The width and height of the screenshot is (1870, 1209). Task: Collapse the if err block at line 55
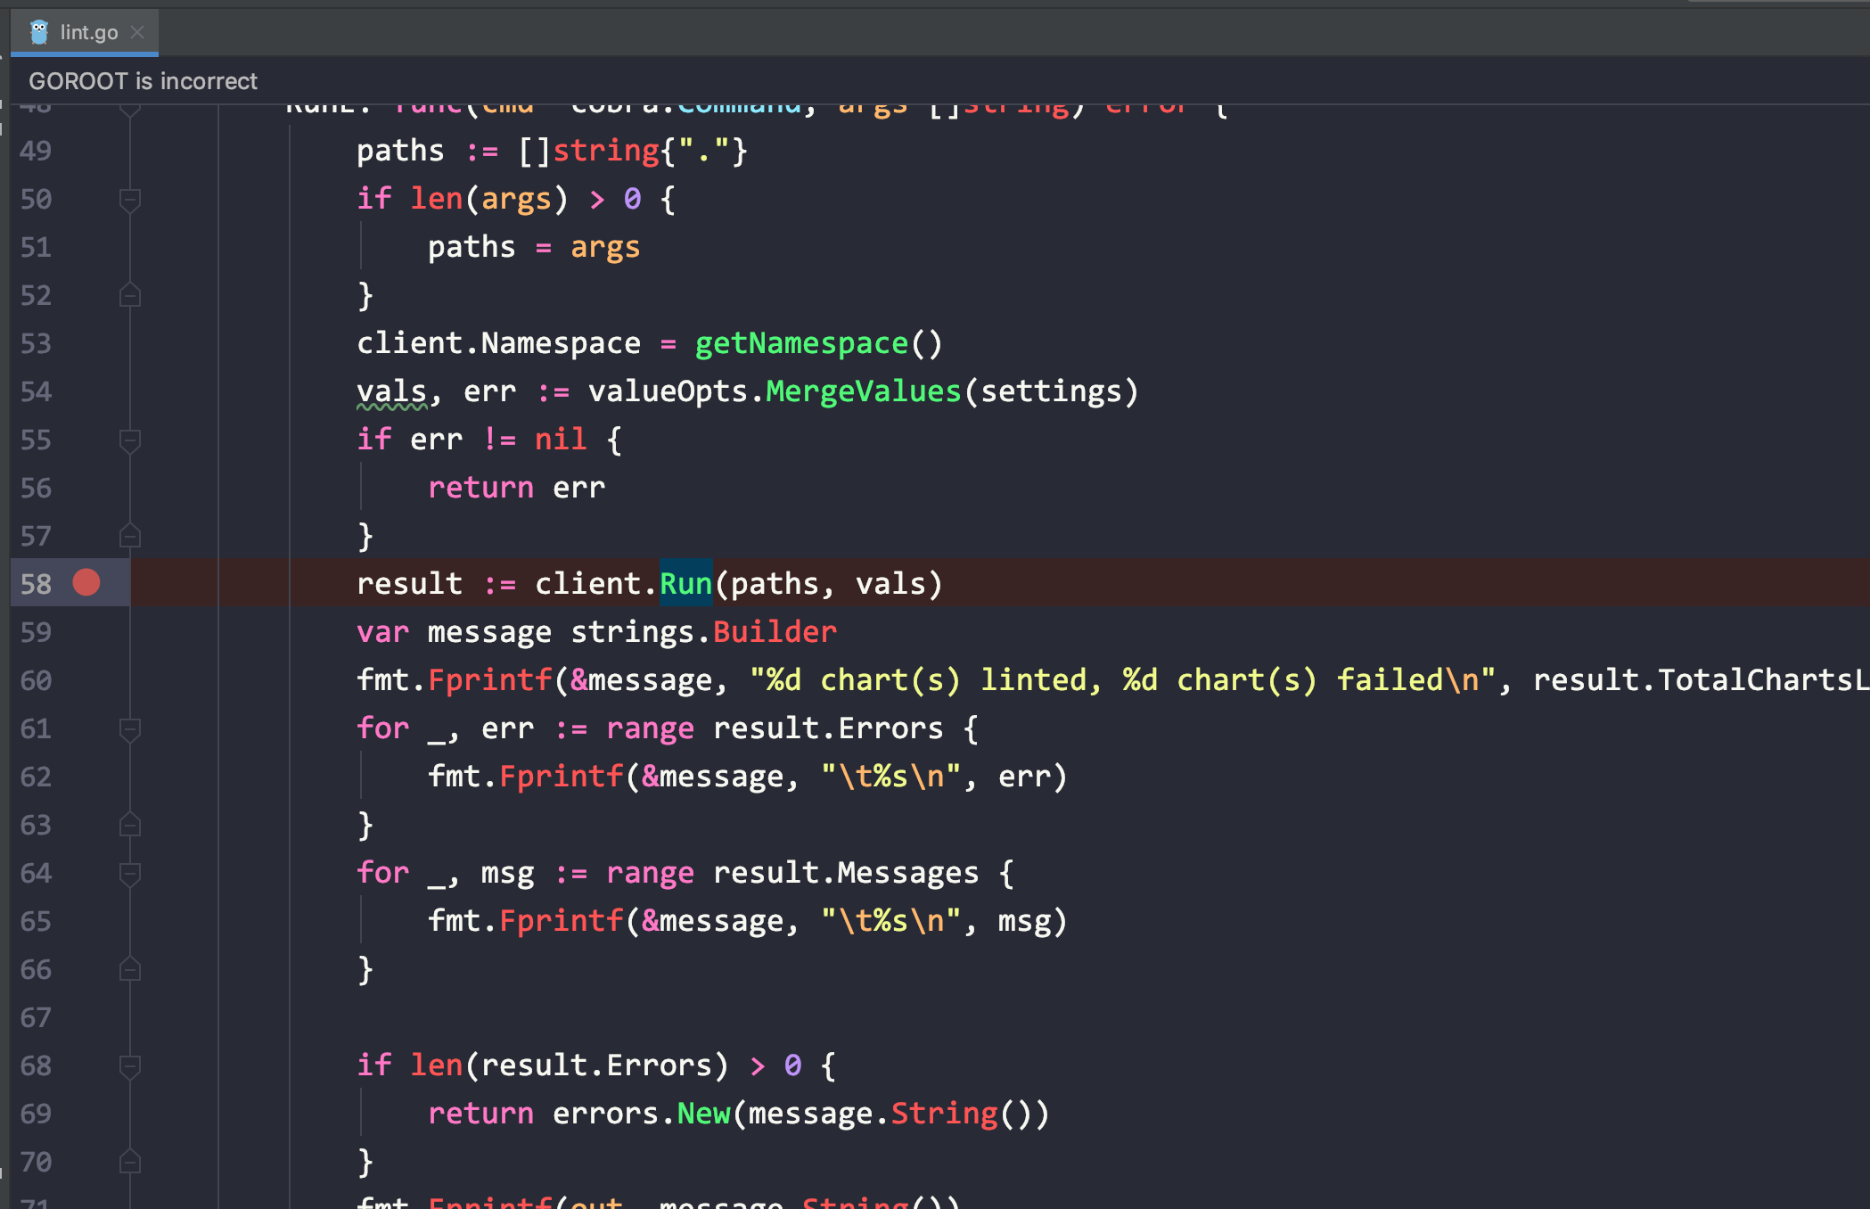[129, 439]
